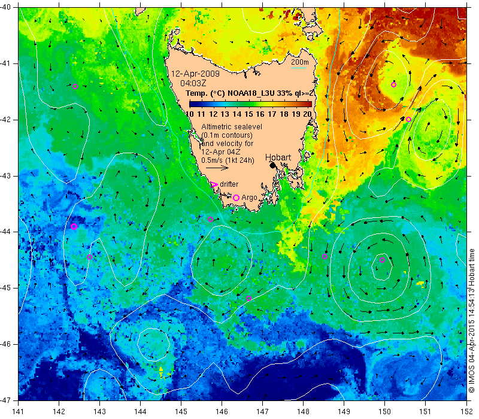Select the large filled magenta marker near 44S 142.4E

pyautogui.click(x=74, y=226)
